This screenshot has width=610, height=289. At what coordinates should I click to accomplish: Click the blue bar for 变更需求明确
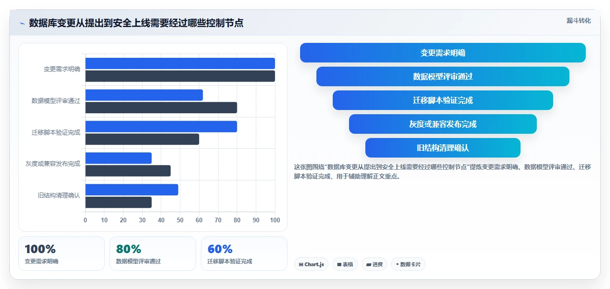(180, 63)
